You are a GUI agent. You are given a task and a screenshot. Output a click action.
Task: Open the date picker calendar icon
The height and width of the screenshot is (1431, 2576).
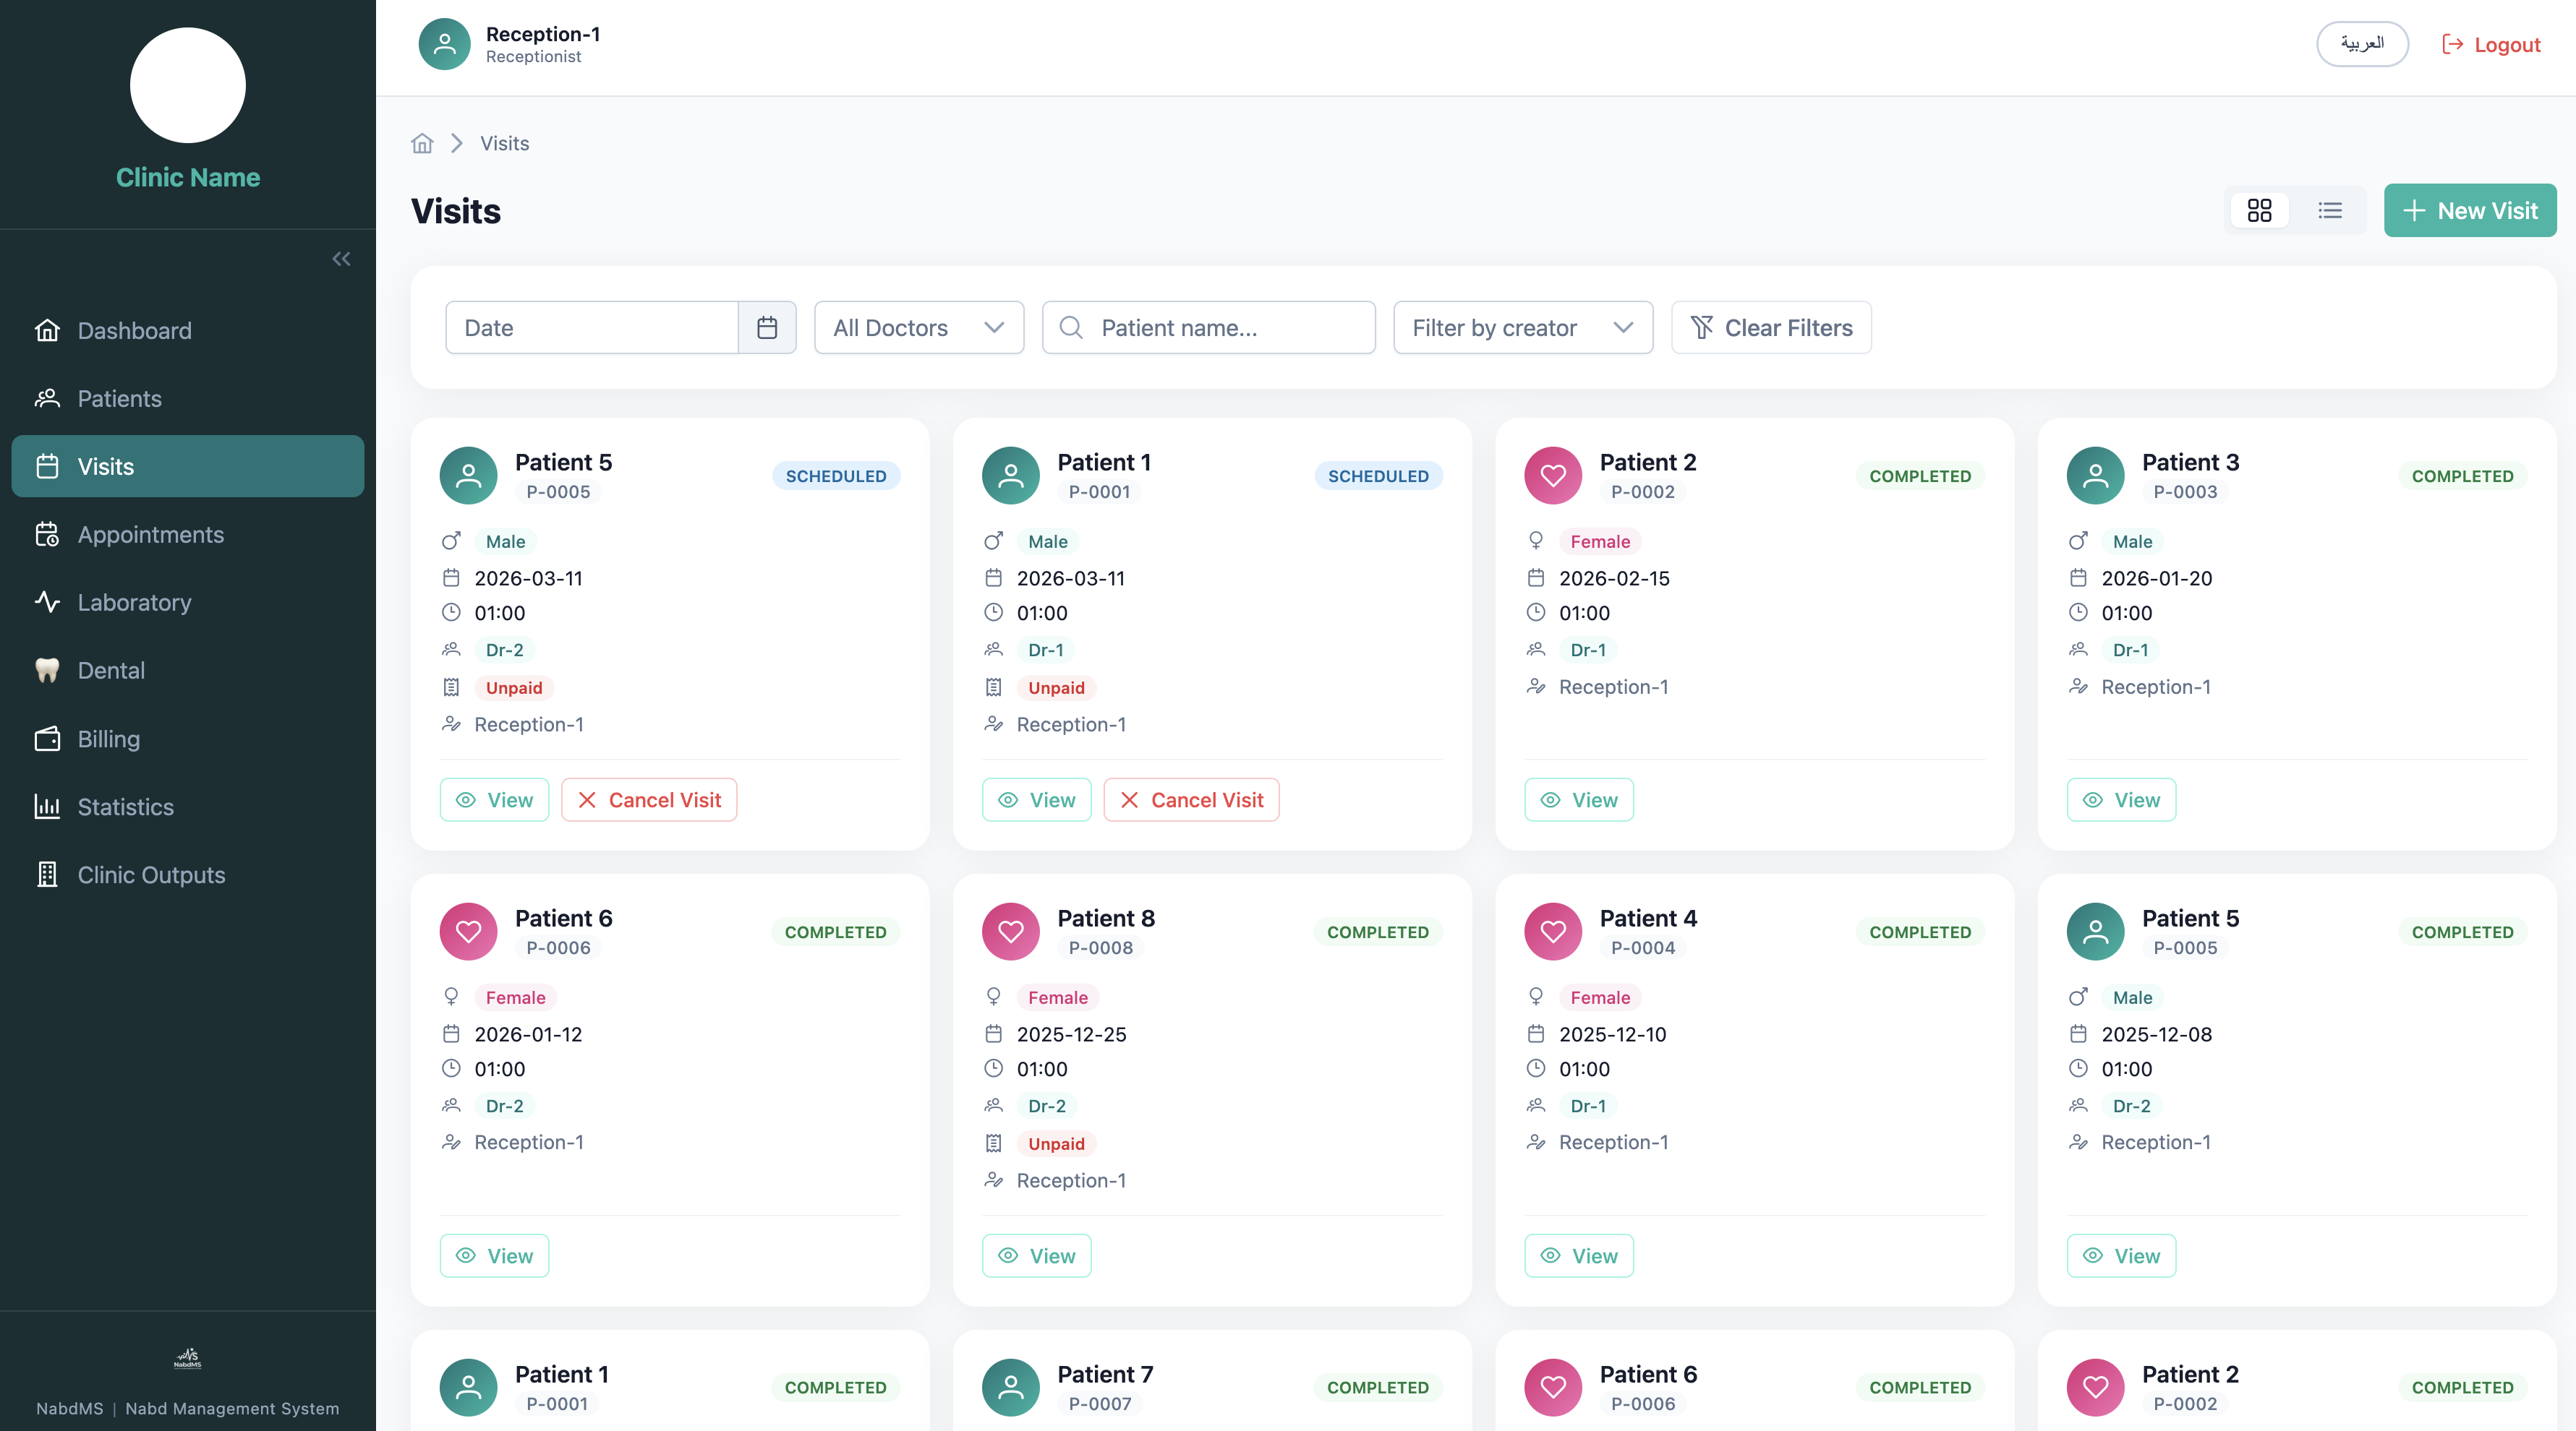pos(767,328)
